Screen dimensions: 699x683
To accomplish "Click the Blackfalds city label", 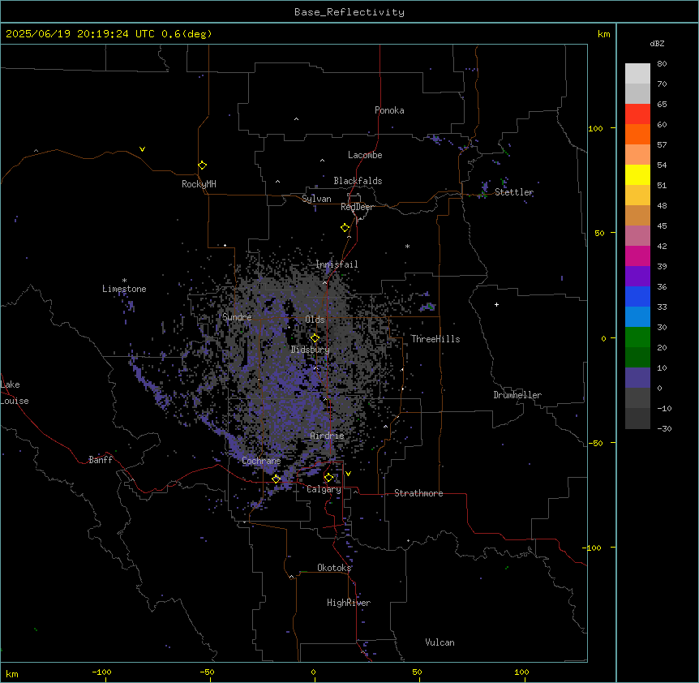I will (358, 181).
